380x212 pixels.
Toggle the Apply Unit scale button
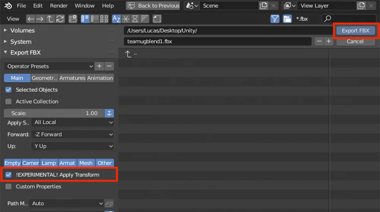[109, 113]
